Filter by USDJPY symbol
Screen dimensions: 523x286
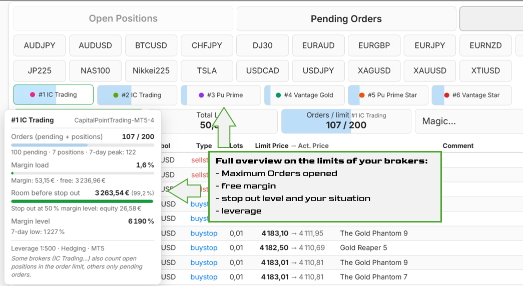[318, 70]
